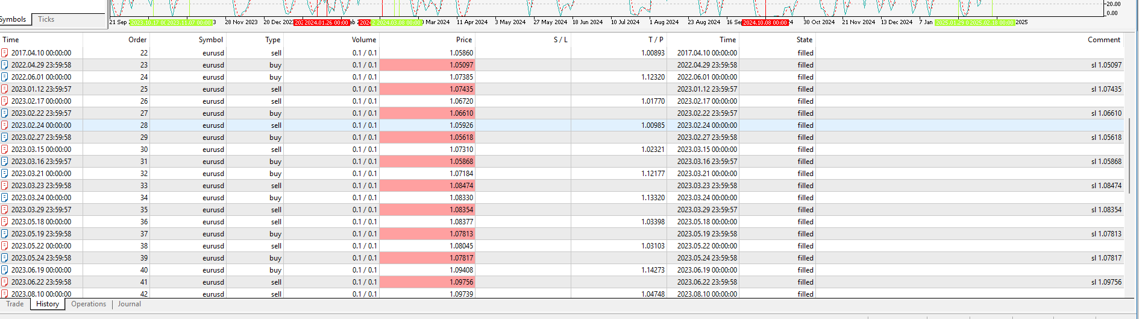Click the order icon on 2023.05.18 row
This screenshot has width=1139, height=319.
click(x=5, y=222)
